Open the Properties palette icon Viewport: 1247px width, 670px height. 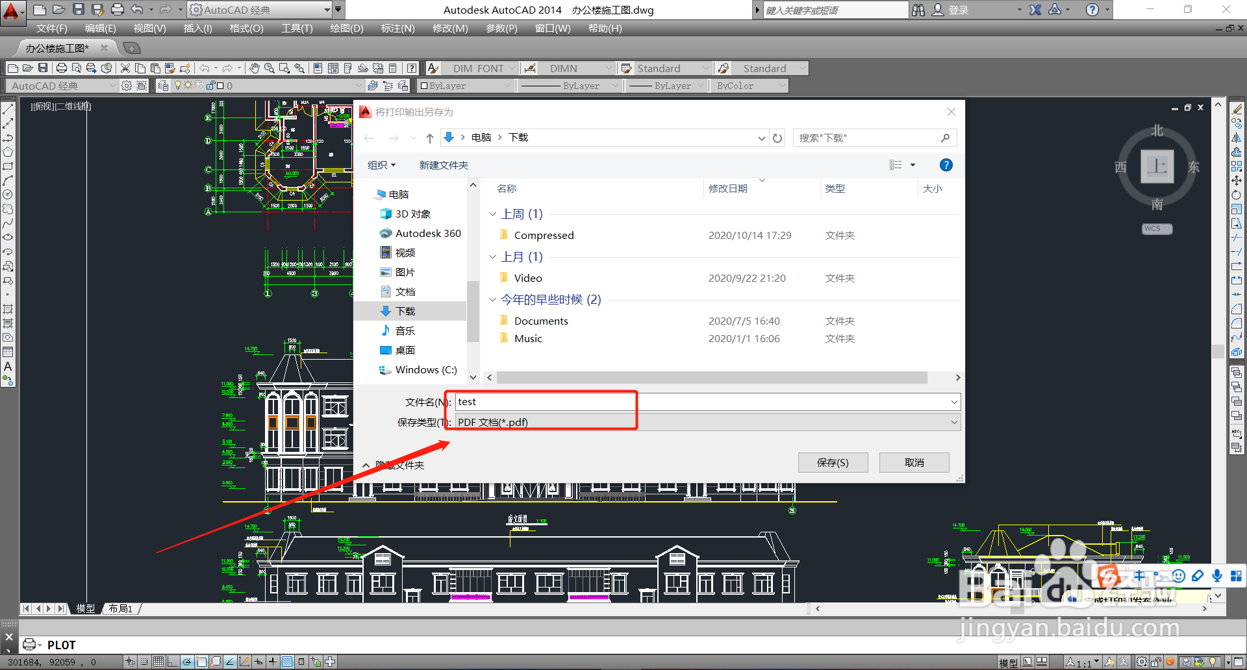pos(318,68)
